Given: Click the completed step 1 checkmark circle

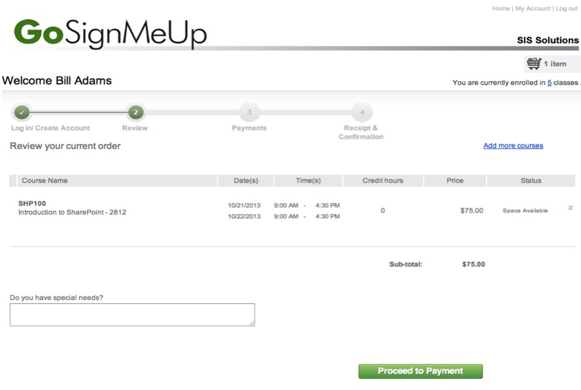Looking at the screenshot, I should pos(22,112).
